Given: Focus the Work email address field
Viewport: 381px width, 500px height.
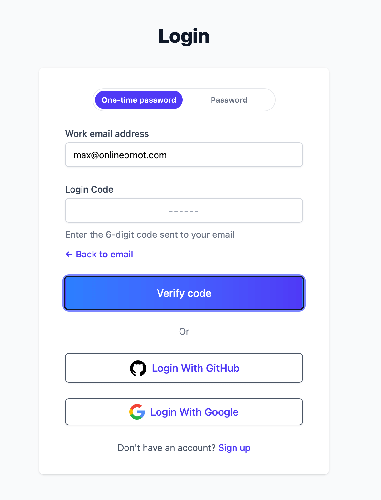Looking at the screenshot, I should pyautogui.click(x=184, y=155).
